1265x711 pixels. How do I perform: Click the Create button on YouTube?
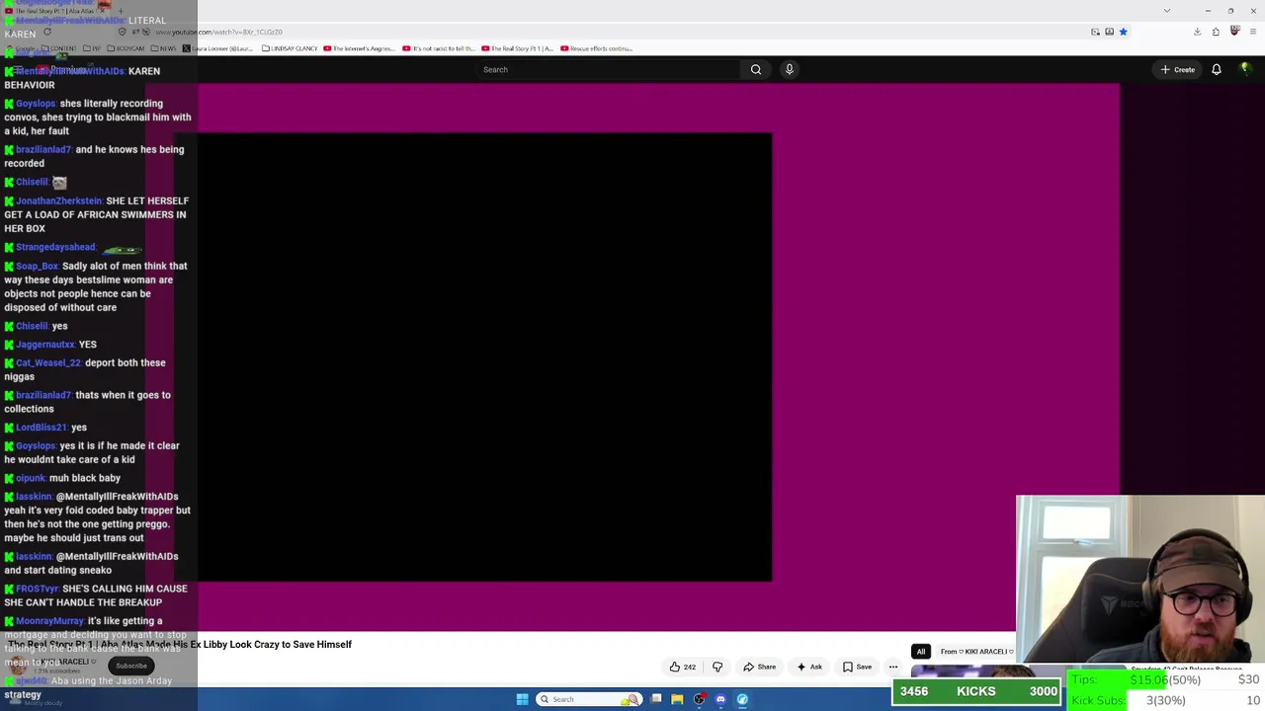point(1178,69)
